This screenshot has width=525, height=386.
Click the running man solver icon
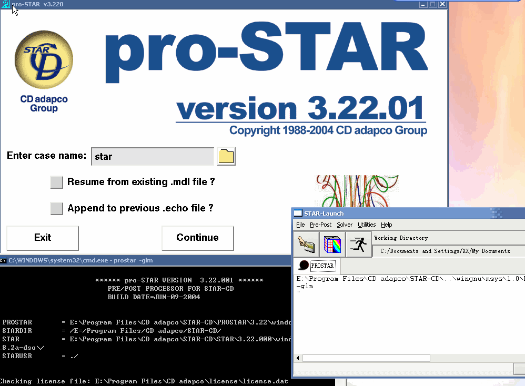click(x=358, y=245)
